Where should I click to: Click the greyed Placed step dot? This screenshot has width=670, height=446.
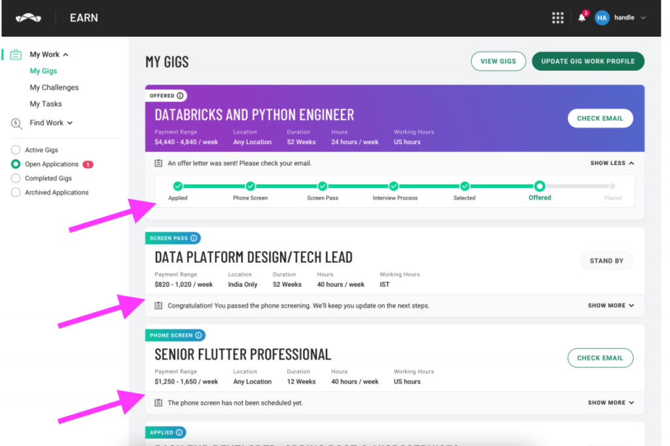tap(612, 186)
